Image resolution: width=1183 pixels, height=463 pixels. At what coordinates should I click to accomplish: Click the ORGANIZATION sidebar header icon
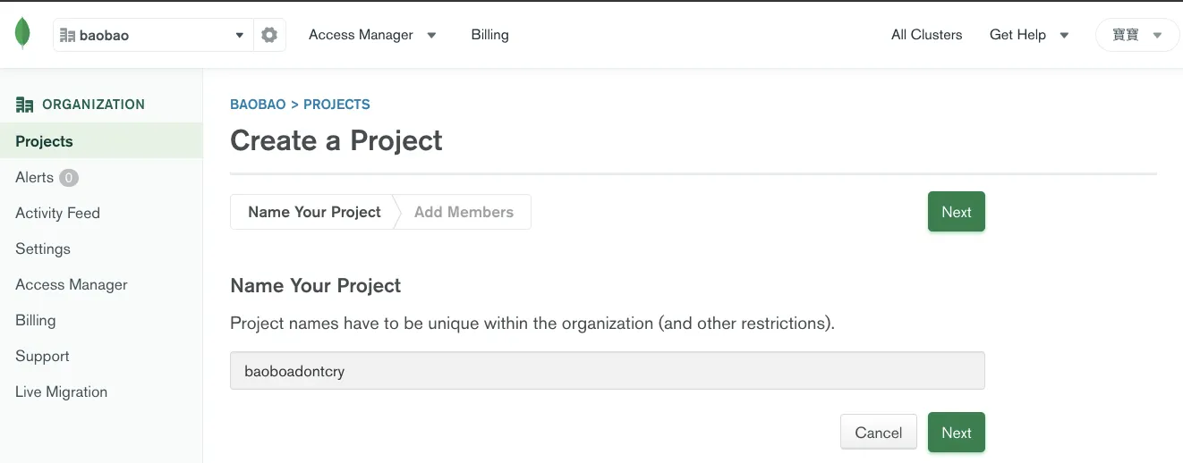point(24,105)
